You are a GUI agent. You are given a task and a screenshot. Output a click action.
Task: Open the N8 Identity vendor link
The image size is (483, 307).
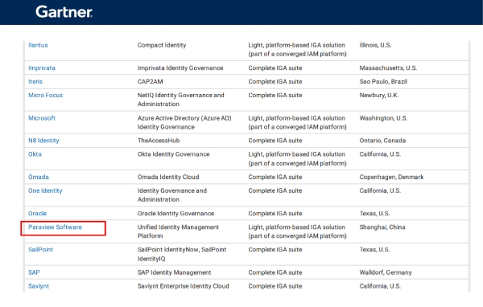click(x=43, y=141)
